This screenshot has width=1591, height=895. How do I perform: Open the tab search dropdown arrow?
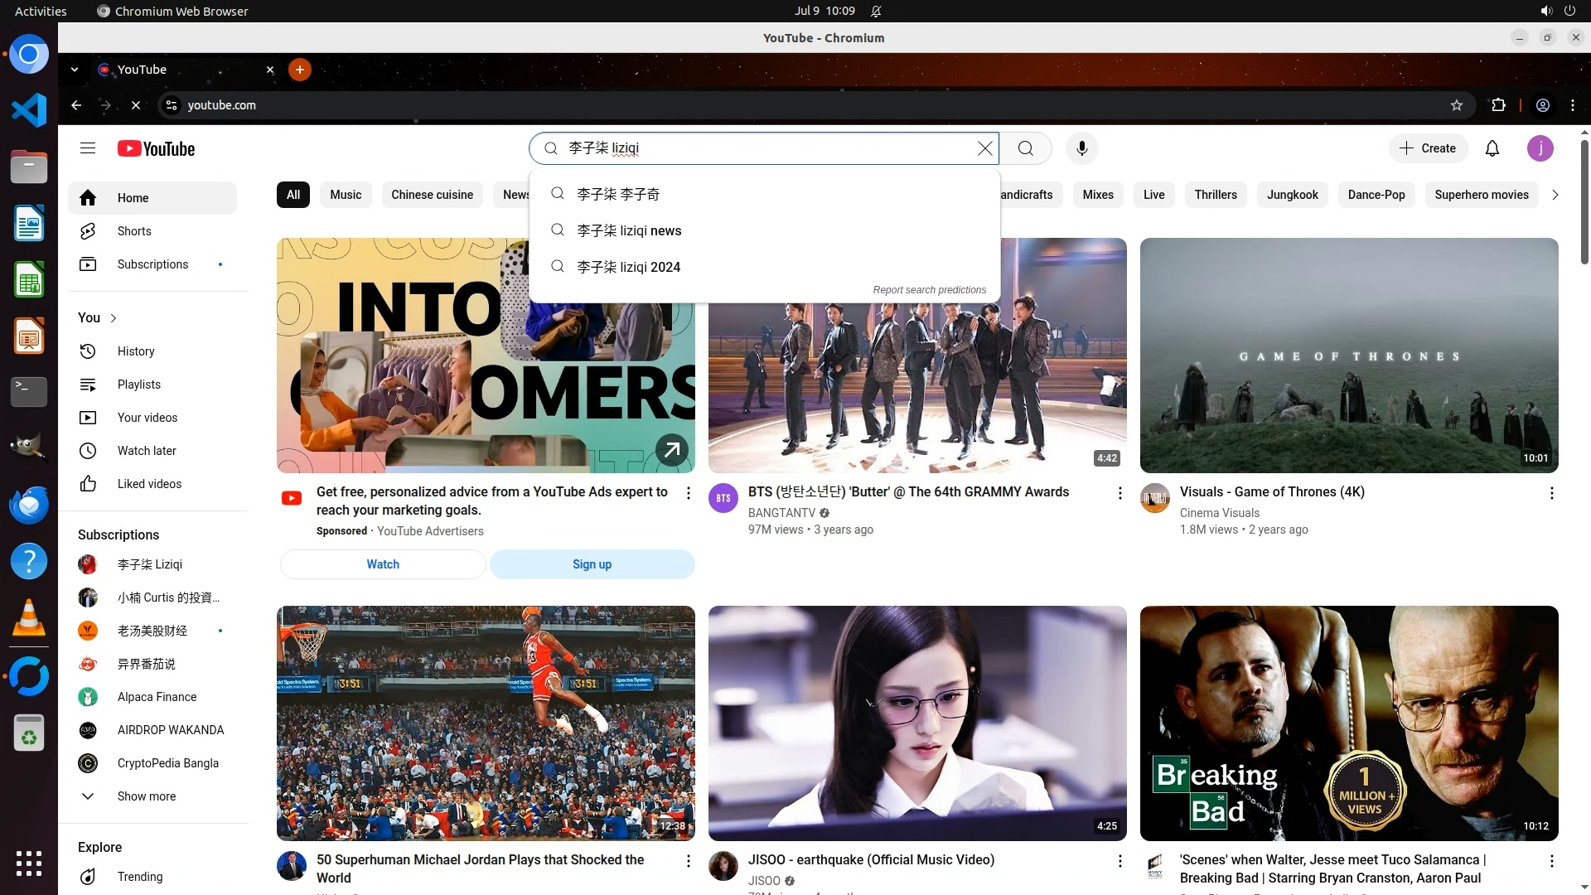coord(75,70)
